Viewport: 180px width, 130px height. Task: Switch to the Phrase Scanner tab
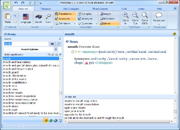(100, 9)
